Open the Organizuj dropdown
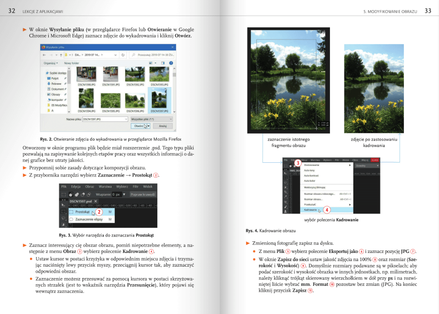Screen dimensions: 439x314 [x=51, y=63]
